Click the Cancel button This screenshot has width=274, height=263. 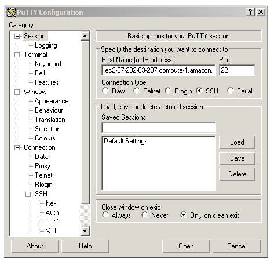(x=237, y=246)
